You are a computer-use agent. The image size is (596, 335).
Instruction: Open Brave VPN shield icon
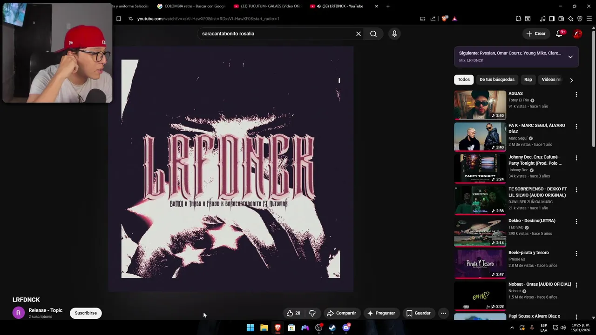point(580,19)
